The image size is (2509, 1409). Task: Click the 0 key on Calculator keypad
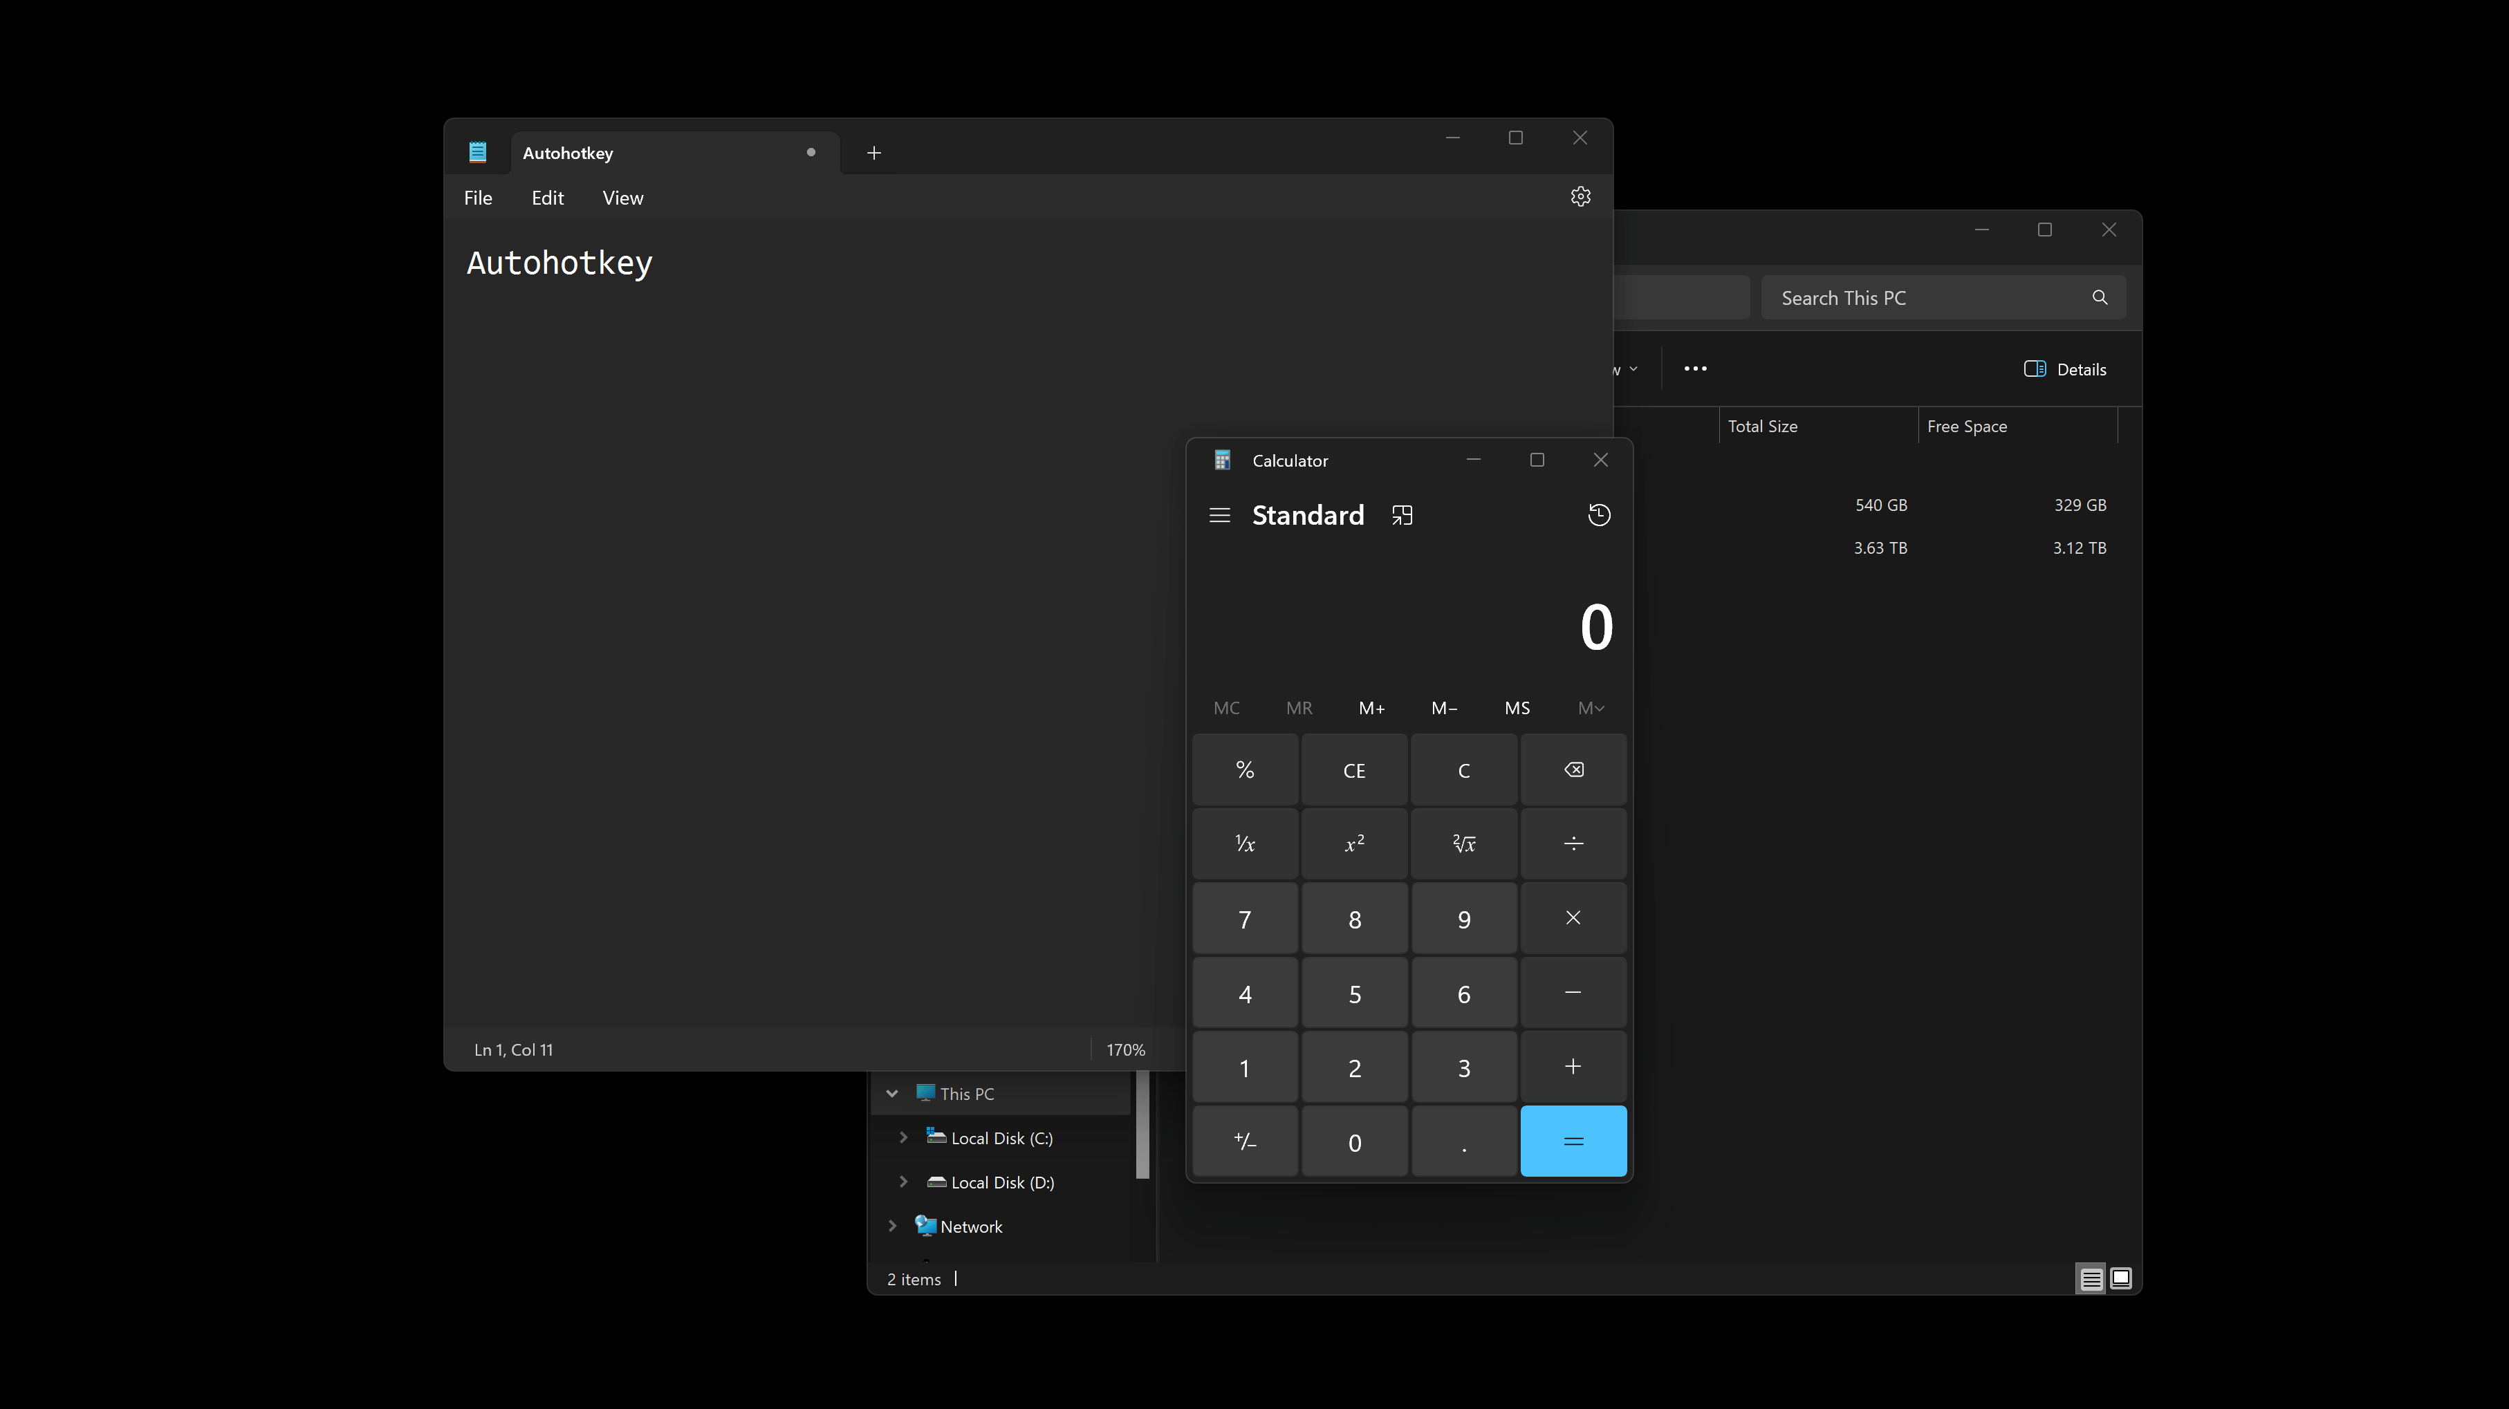[1354, 1141]
